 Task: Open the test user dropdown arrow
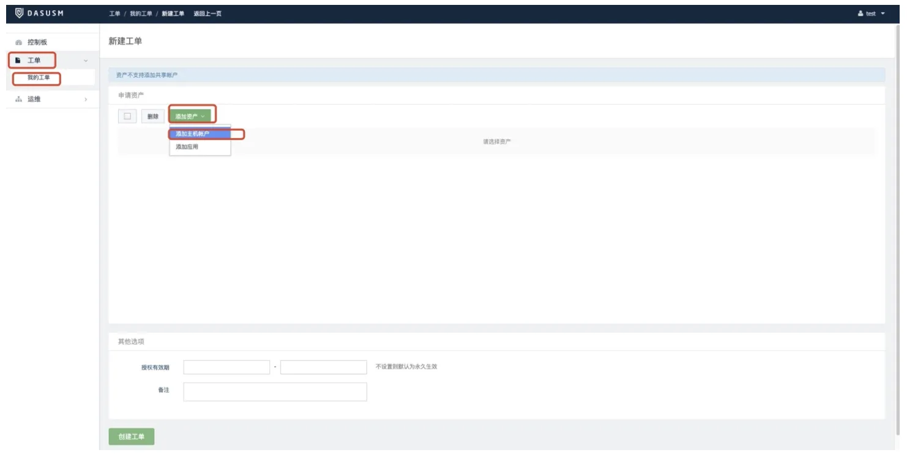tap(883, 13)
